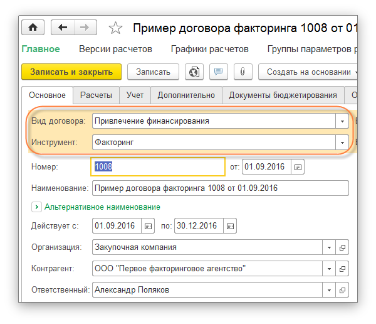Expand 'Альтернативное наименование' section
The height and width of the screenshot is (324, 376).
point(36,207)
